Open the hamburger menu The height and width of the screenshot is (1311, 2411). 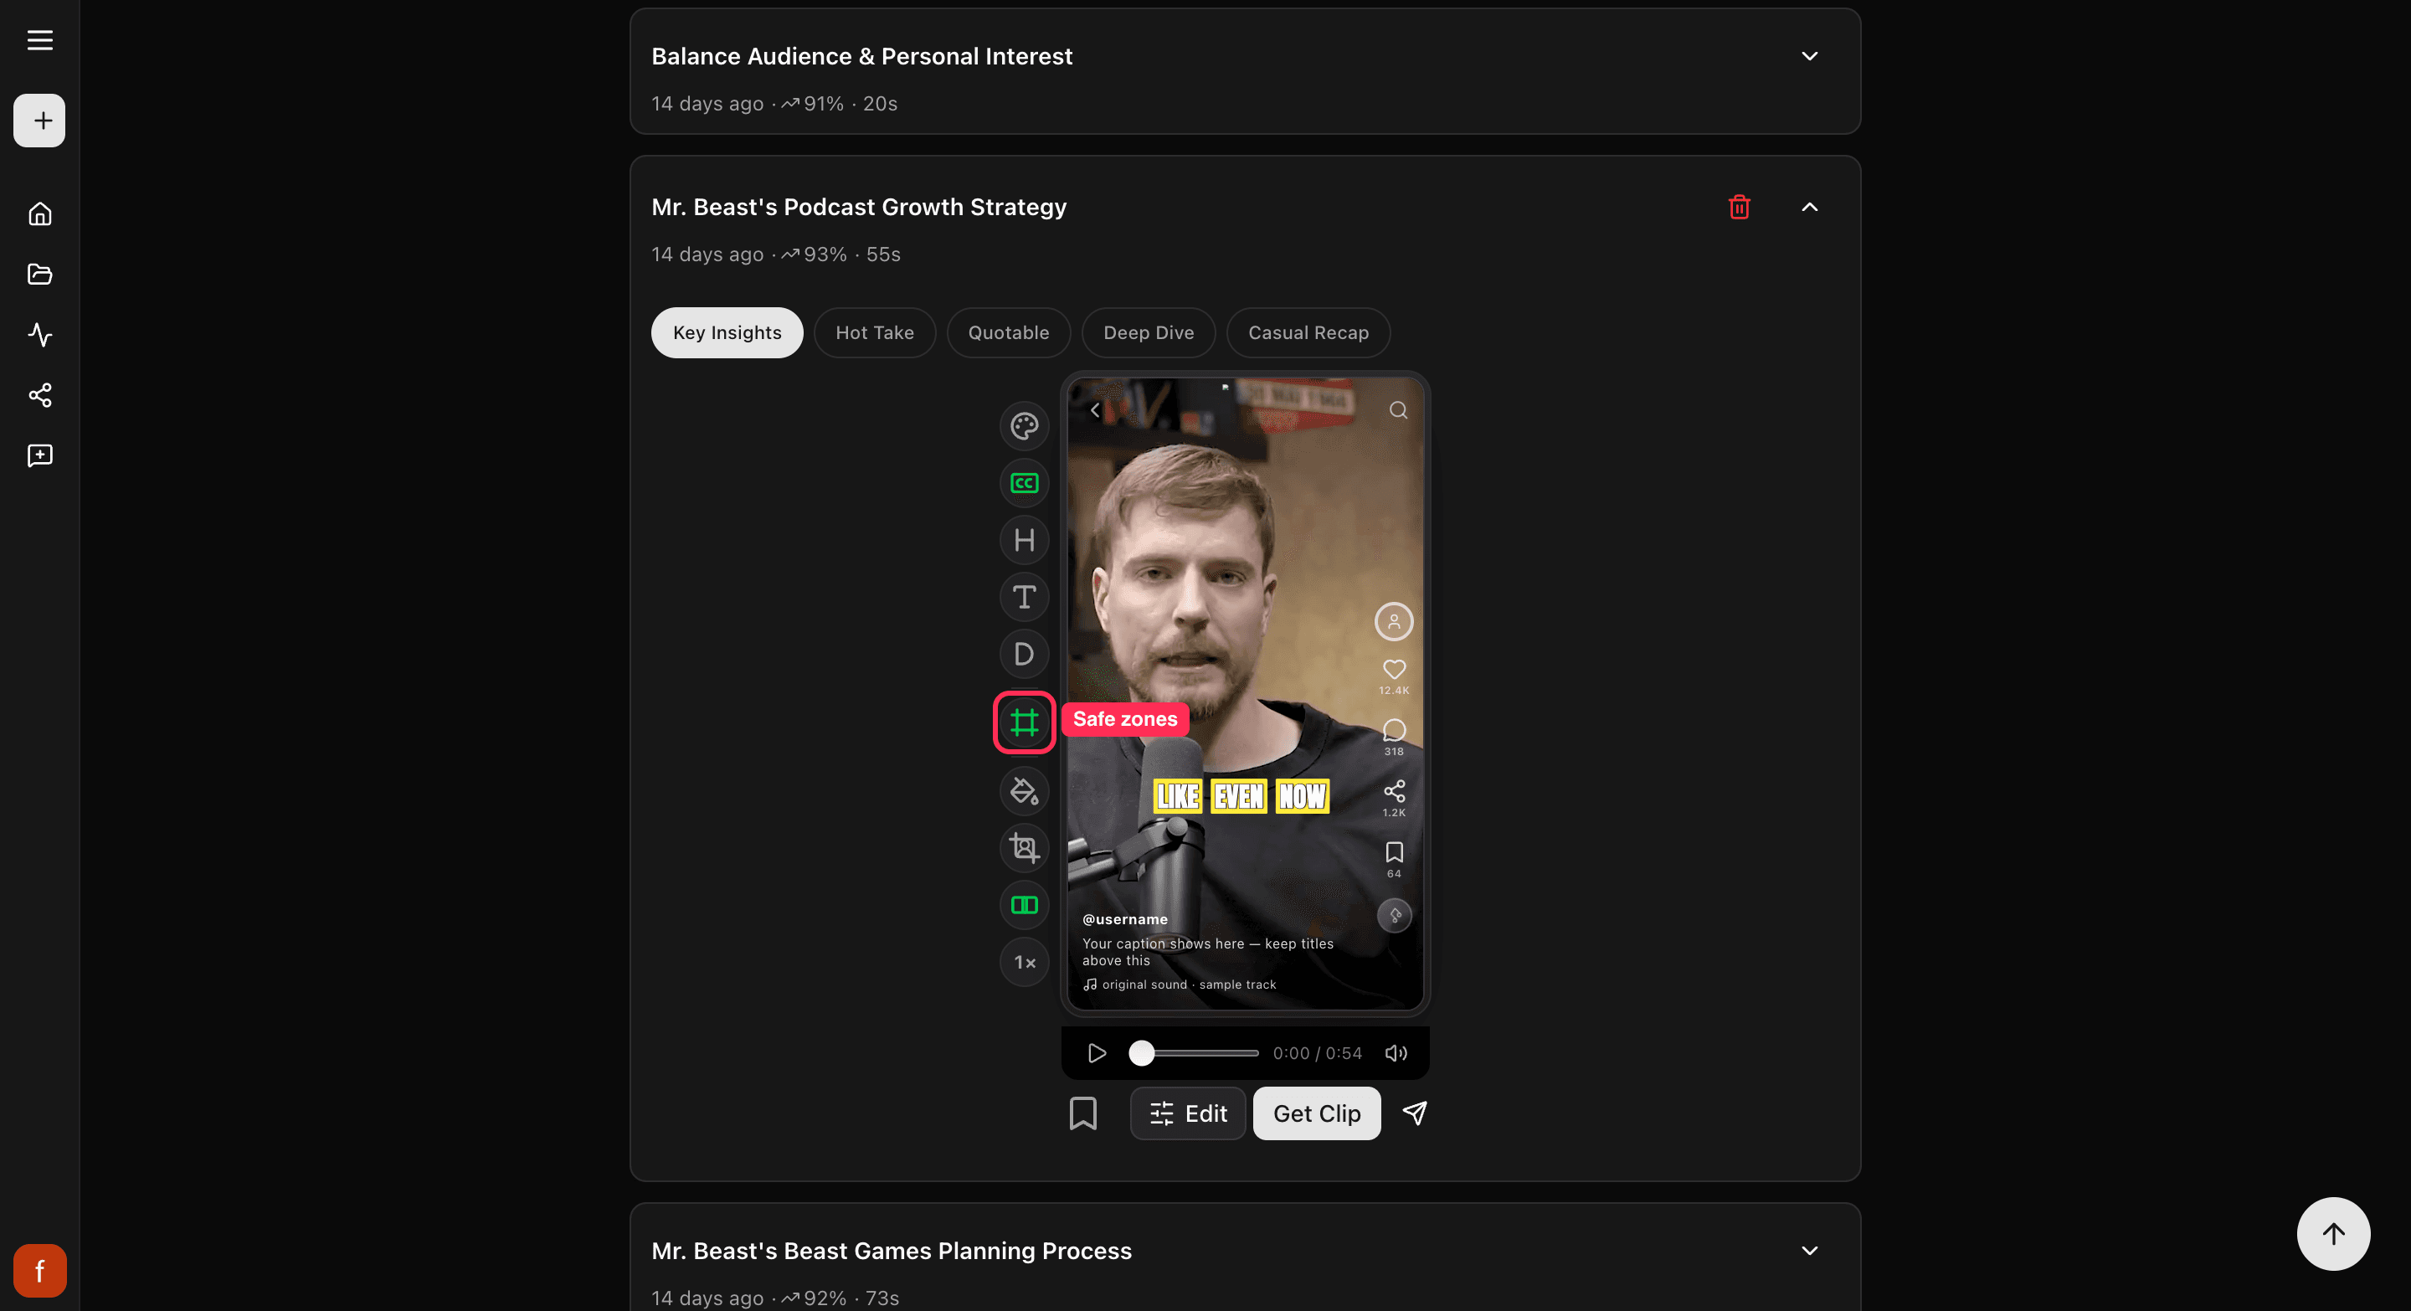pyautogui.click(x=39, y=40)
